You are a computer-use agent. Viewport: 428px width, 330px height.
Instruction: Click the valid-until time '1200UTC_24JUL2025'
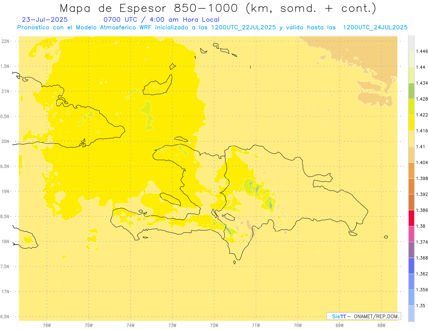[375, 27]
